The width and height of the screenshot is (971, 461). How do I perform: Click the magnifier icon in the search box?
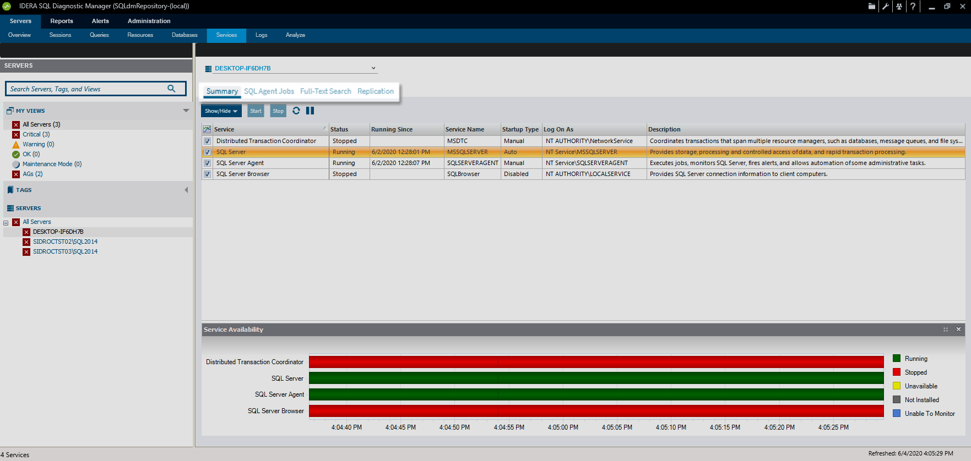tap(171, 89)
